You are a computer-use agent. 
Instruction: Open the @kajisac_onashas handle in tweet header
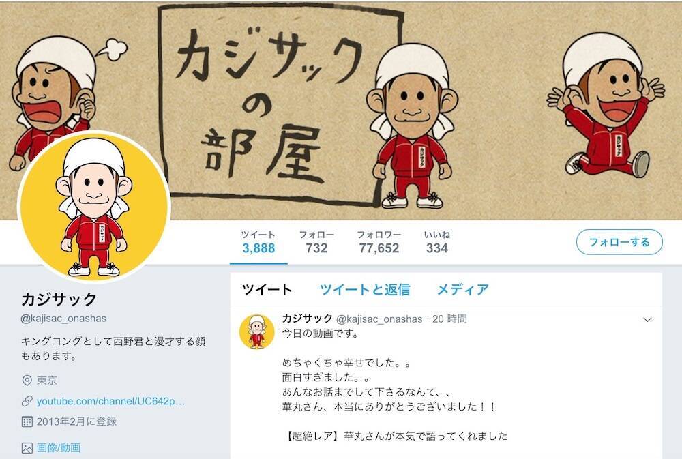coord(379,319)
